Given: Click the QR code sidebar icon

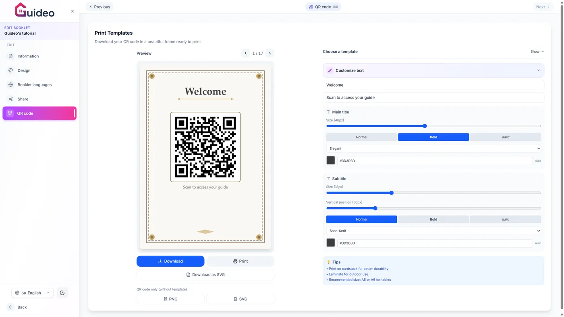Looking at the screenshot, I should (10, 113).
